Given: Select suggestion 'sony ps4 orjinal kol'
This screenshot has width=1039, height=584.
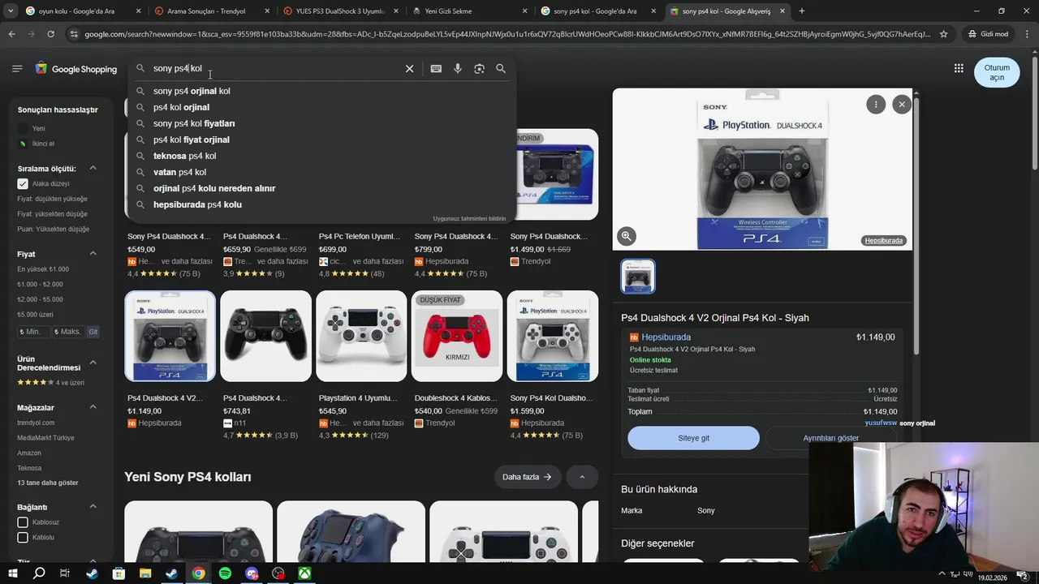Looking at the screenshot, I should pos(192,91).
